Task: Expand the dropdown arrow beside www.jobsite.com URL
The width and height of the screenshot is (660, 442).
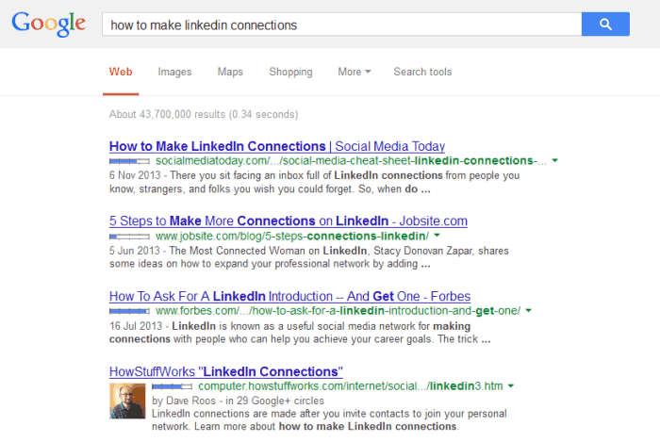Action: click(x=437, y=236)
